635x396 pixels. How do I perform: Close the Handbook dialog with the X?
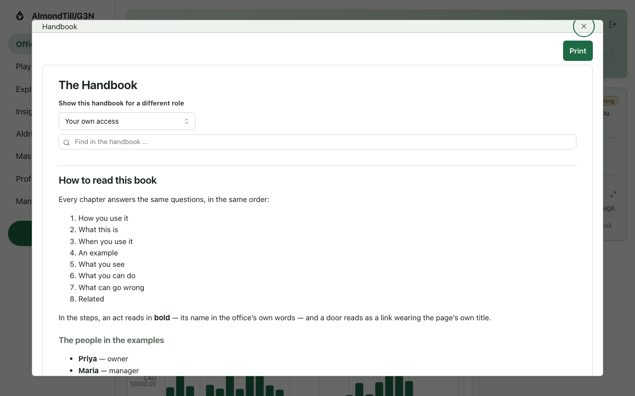pos(583,26)
